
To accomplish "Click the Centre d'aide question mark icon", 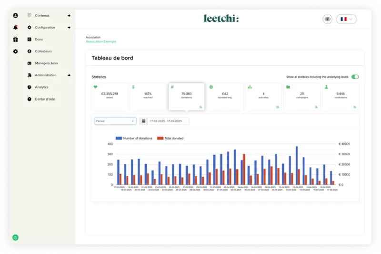I will point(30,99).
